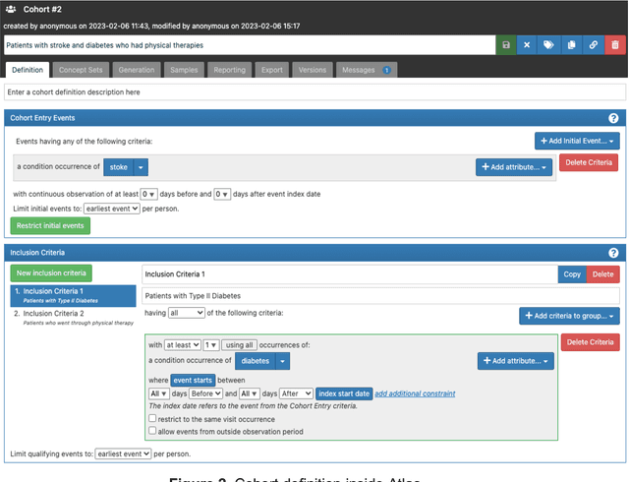Switch to the Concept Sets tab
Screen dimensions: 629x482
pyautogui.click(x=82, y=70)
